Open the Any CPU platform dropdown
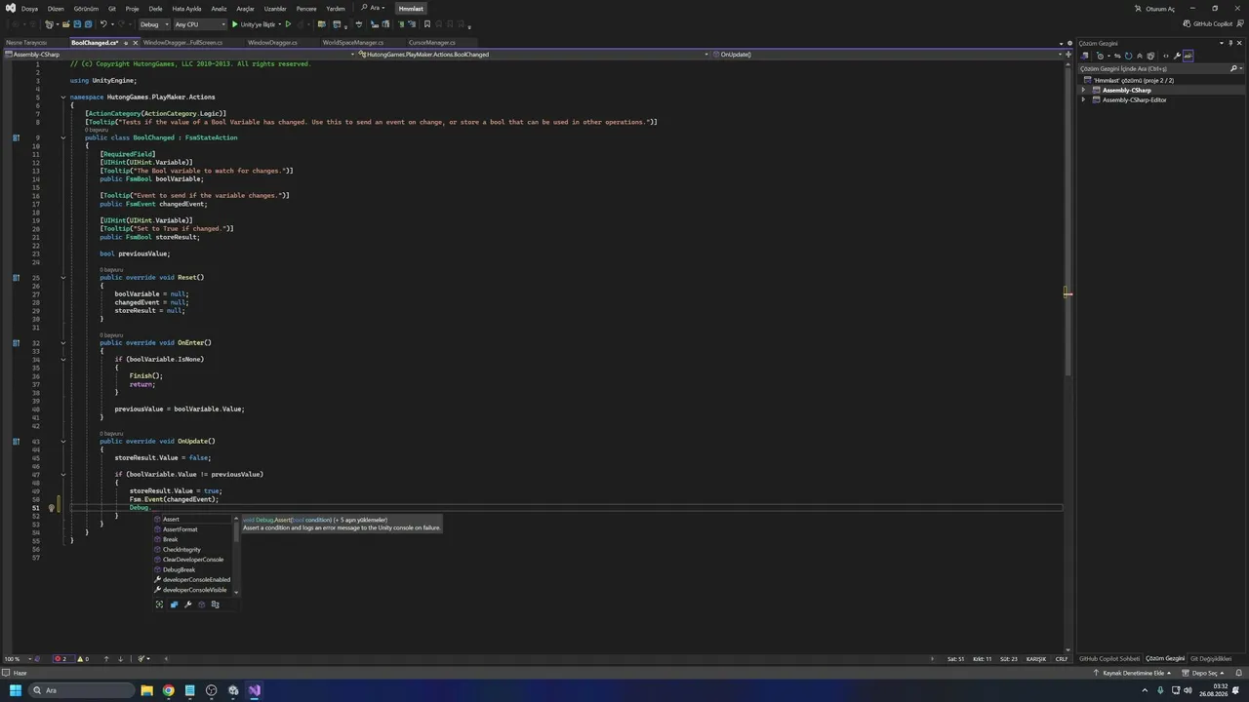 [200, 24]
